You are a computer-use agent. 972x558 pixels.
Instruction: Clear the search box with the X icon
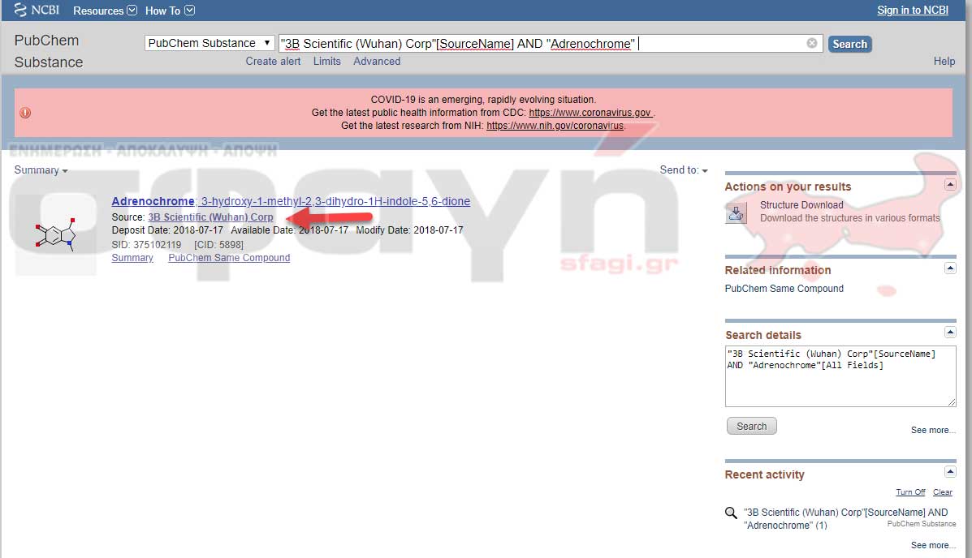[x=811, y=43]
